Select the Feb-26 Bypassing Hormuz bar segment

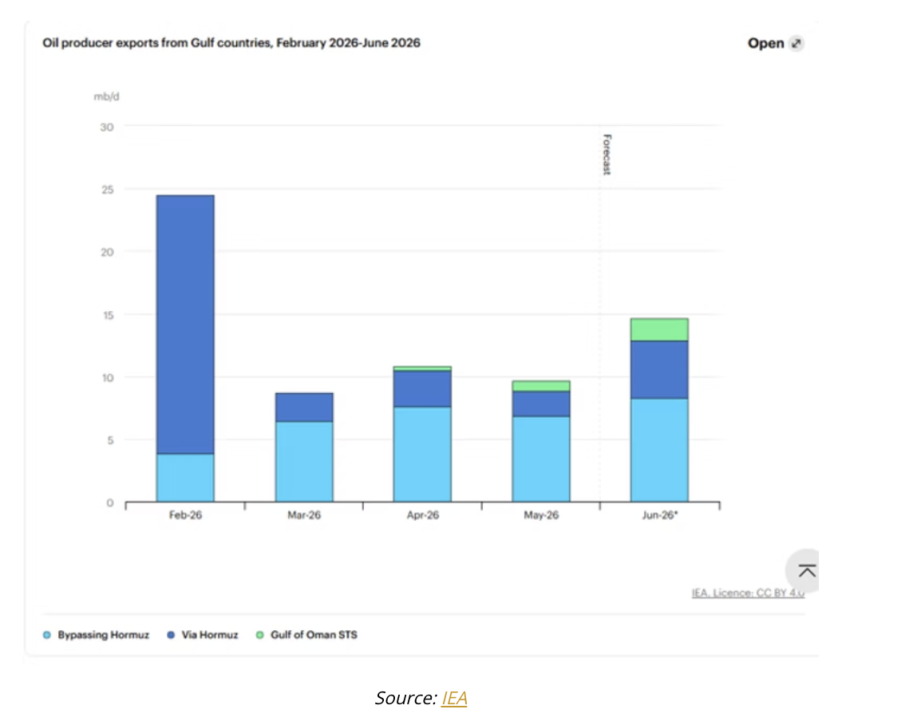pos(185,479)
